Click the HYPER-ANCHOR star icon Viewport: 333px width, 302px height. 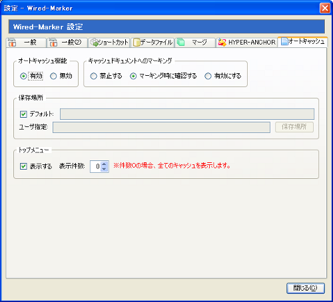click(222, 43)
